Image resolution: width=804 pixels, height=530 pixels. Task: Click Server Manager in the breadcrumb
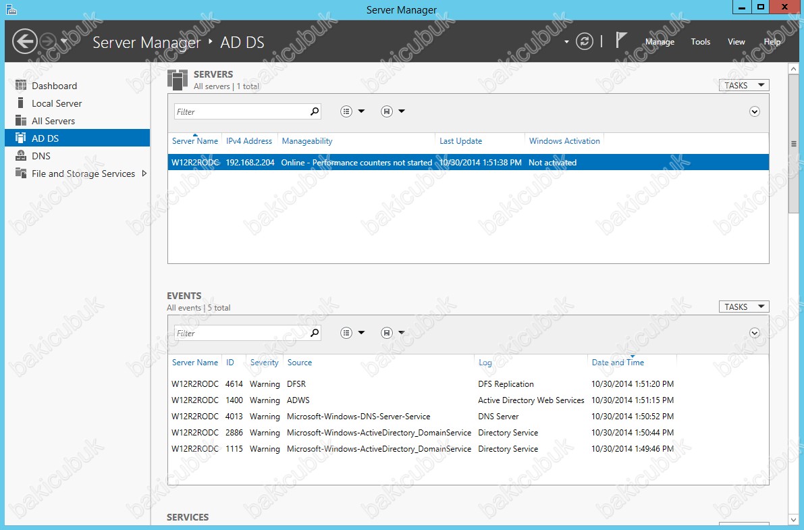click(x=146, y=42)
